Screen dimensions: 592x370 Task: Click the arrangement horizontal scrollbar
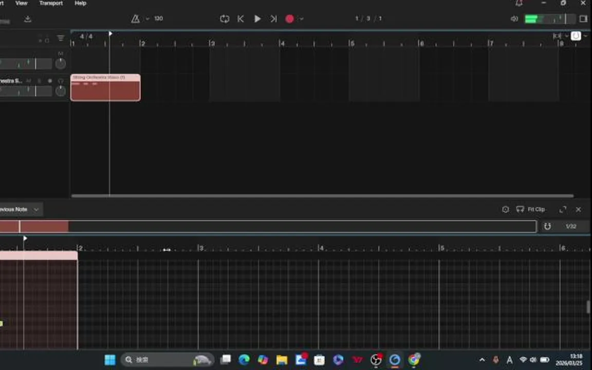click(x=322, y=196)
